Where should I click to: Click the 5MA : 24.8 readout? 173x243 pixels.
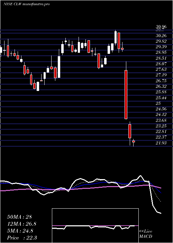pyautogui.click(x=20, y=231)
